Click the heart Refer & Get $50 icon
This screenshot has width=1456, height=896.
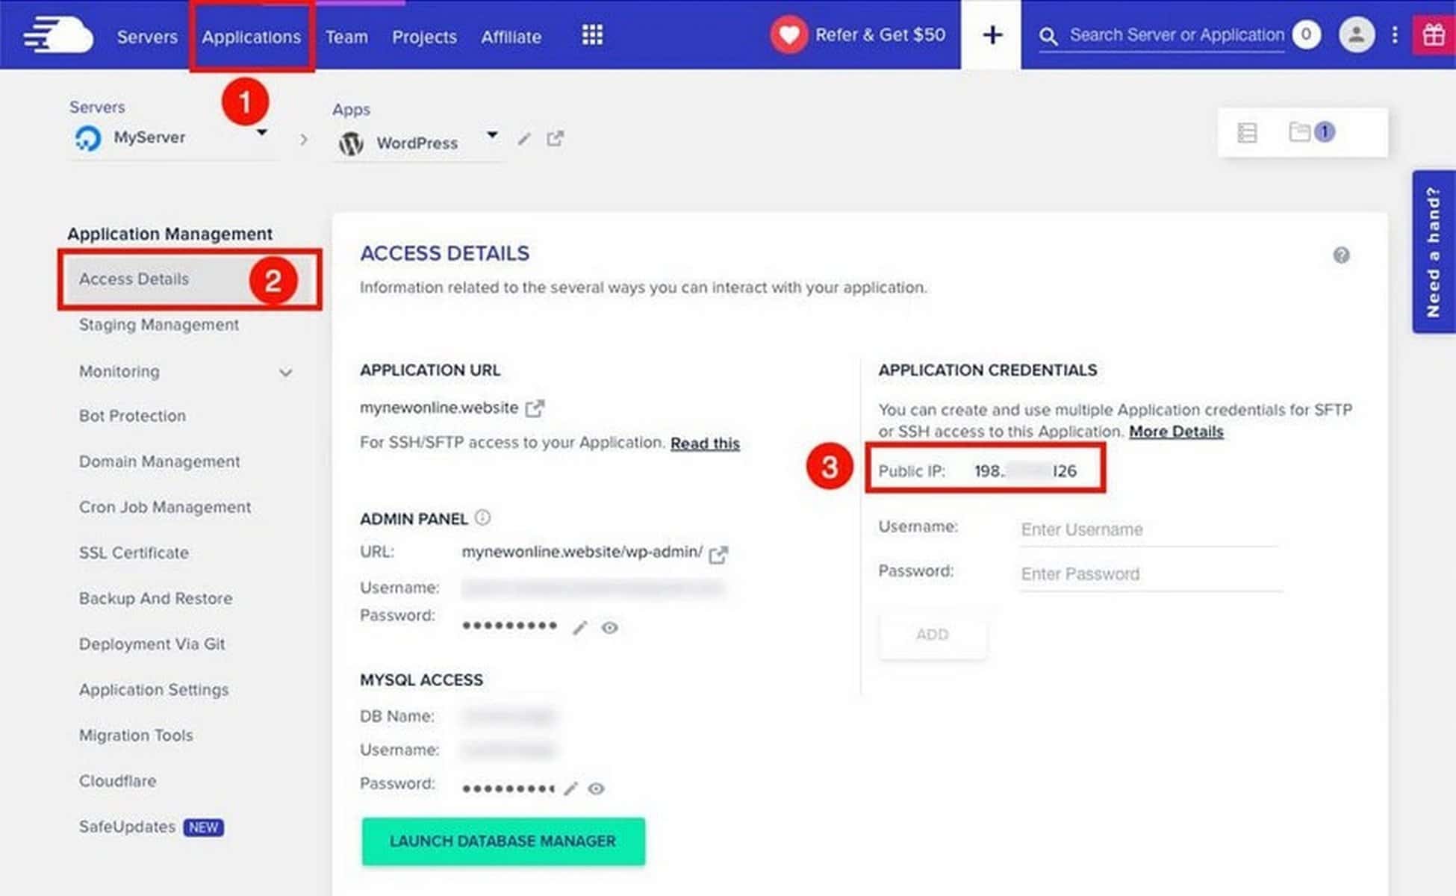coord(789,34)
